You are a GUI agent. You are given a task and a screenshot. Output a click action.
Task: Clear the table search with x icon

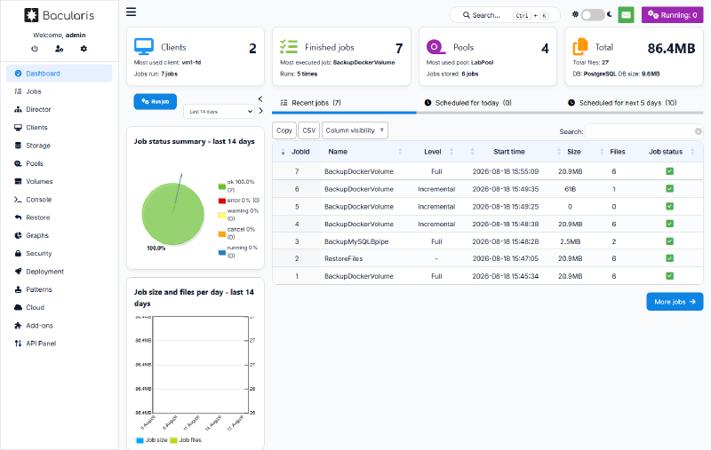coord(699,131)
